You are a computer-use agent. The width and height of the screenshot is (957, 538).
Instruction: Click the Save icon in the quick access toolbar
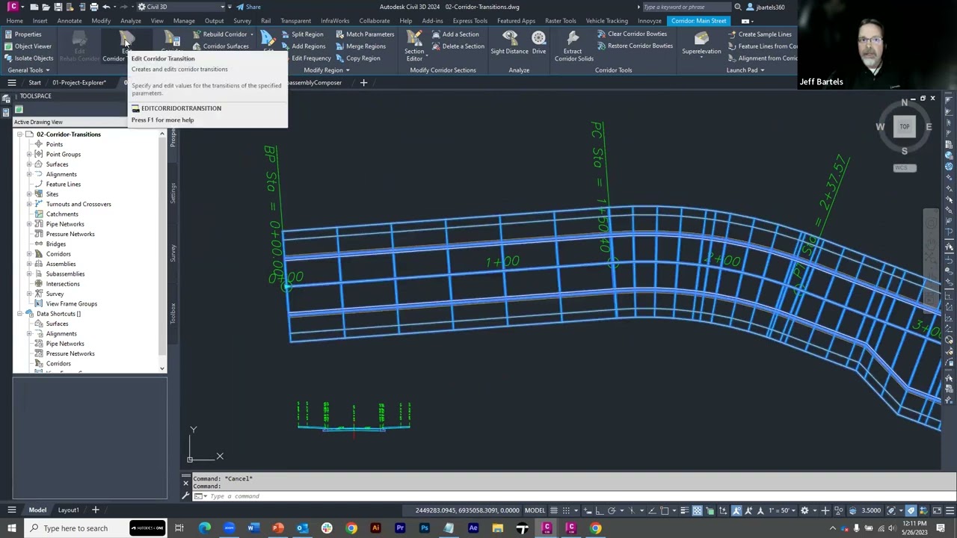58,7
